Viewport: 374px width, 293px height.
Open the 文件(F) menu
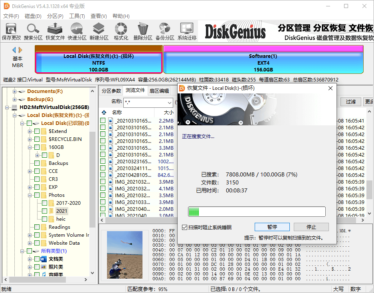pyautogui.click(x=11, y=16)
